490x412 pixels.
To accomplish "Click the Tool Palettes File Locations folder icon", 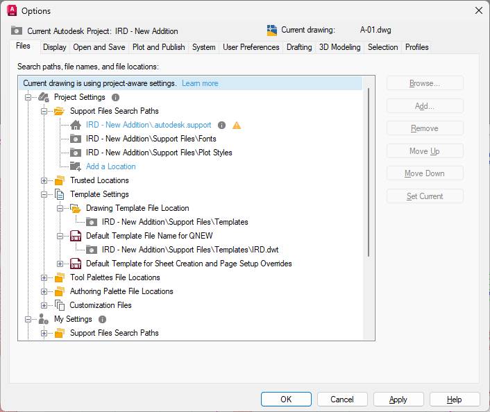I will 59,277.
